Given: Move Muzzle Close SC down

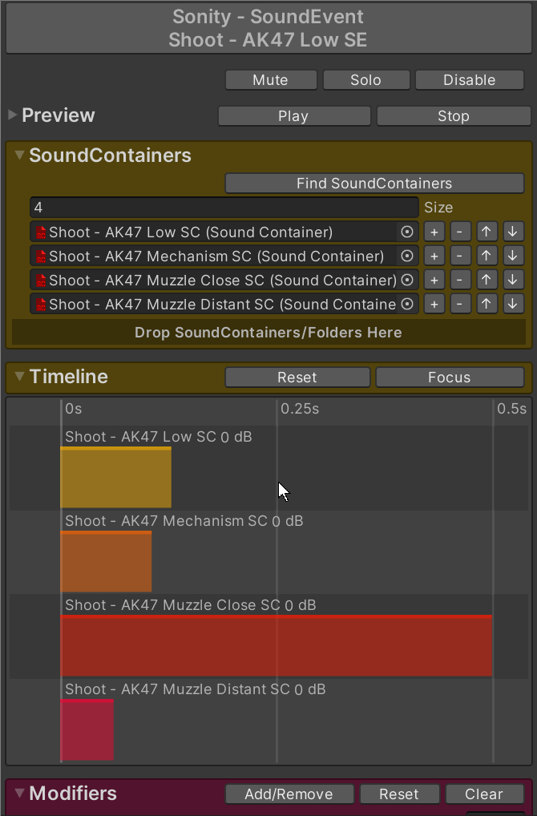Looking at the screenshot, I should point(513,280).
